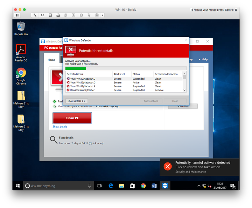
Task: Open Help dropdown in Defender
Action: [x=203, y=59]
